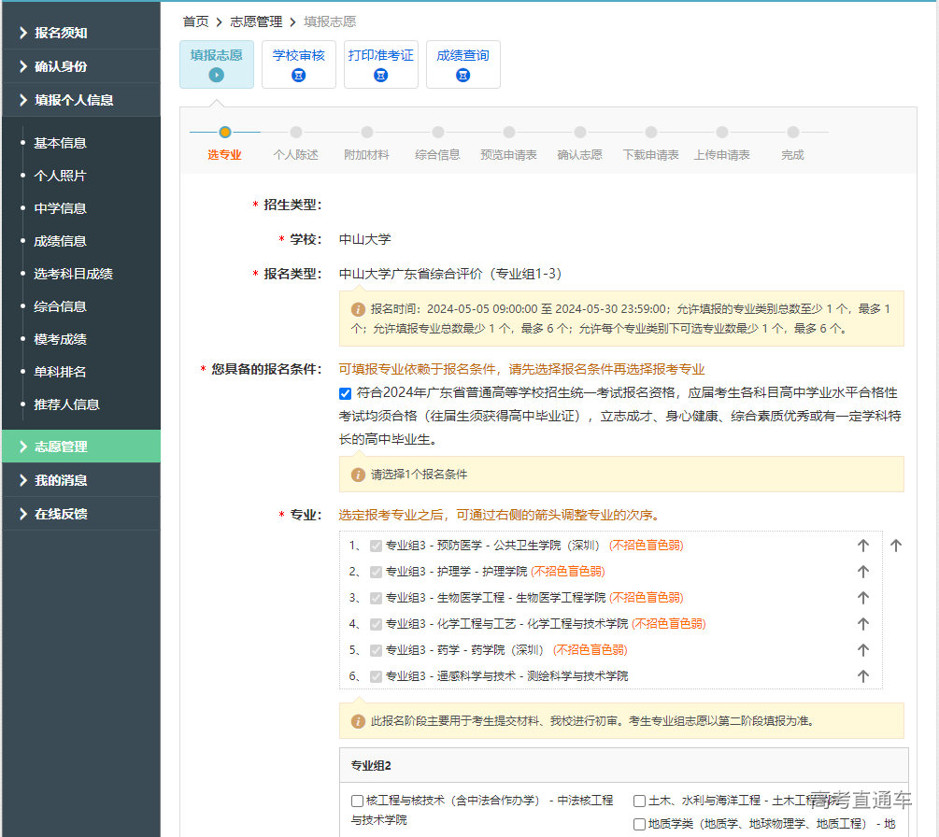Expand the 确认身份 sidebar menu
Screen dimensions: 939x837
click(x=61, y=66)
